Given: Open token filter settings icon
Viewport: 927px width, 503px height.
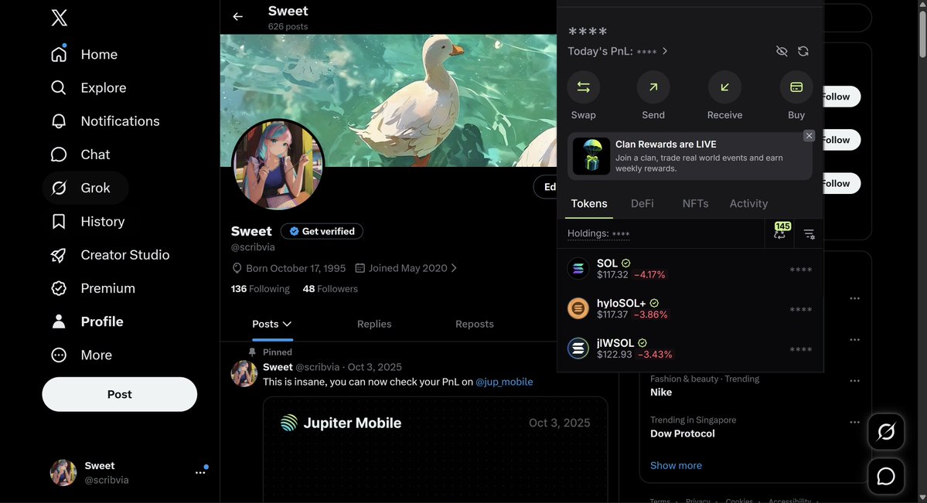Looking at the screenshot, I should 809,235.
